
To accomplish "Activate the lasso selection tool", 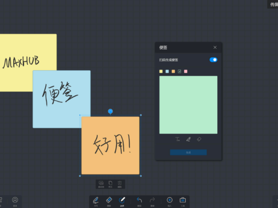I will [x=122, y=201].
